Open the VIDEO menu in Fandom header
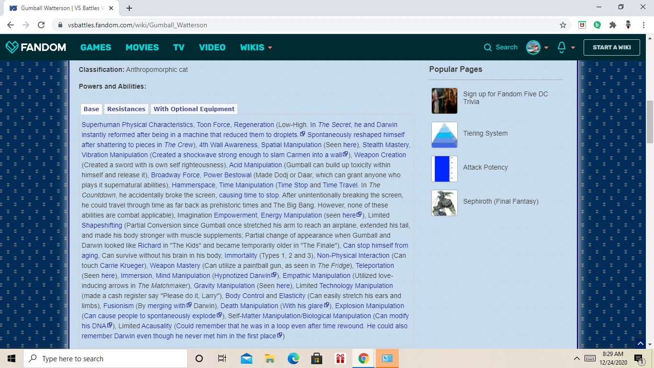Viewport: 654px width, 368px height. click(212, 47)
